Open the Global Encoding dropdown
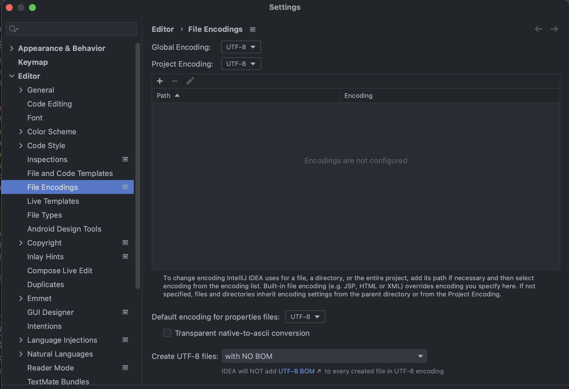The width and height of the screenshot is (569, 389). point(241,47)
